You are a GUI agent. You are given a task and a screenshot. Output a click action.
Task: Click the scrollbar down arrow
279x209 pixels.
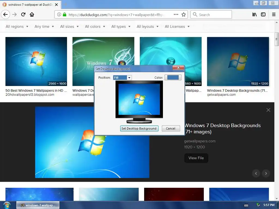tap(277, 199)
